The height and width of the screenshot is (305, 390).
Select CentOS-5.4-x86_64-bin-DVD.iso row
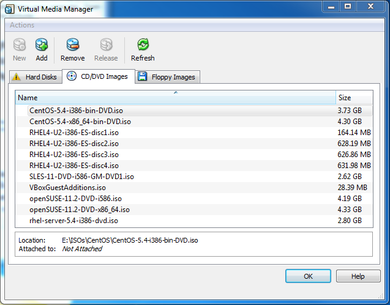194,122
